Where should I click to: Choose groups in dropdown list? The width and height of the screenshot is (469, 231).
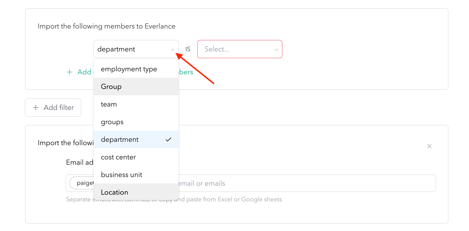pyautogui.click(x=136, y=122)
